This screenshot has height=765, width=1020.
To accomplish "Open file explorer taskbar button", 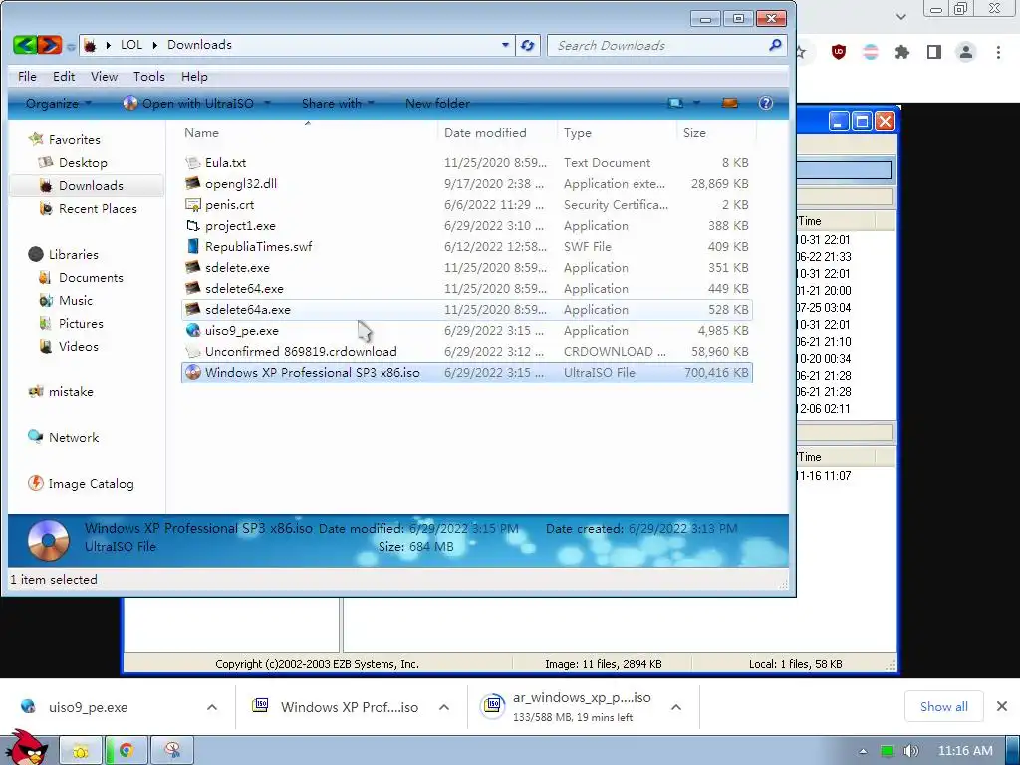I will pos(81,751).
